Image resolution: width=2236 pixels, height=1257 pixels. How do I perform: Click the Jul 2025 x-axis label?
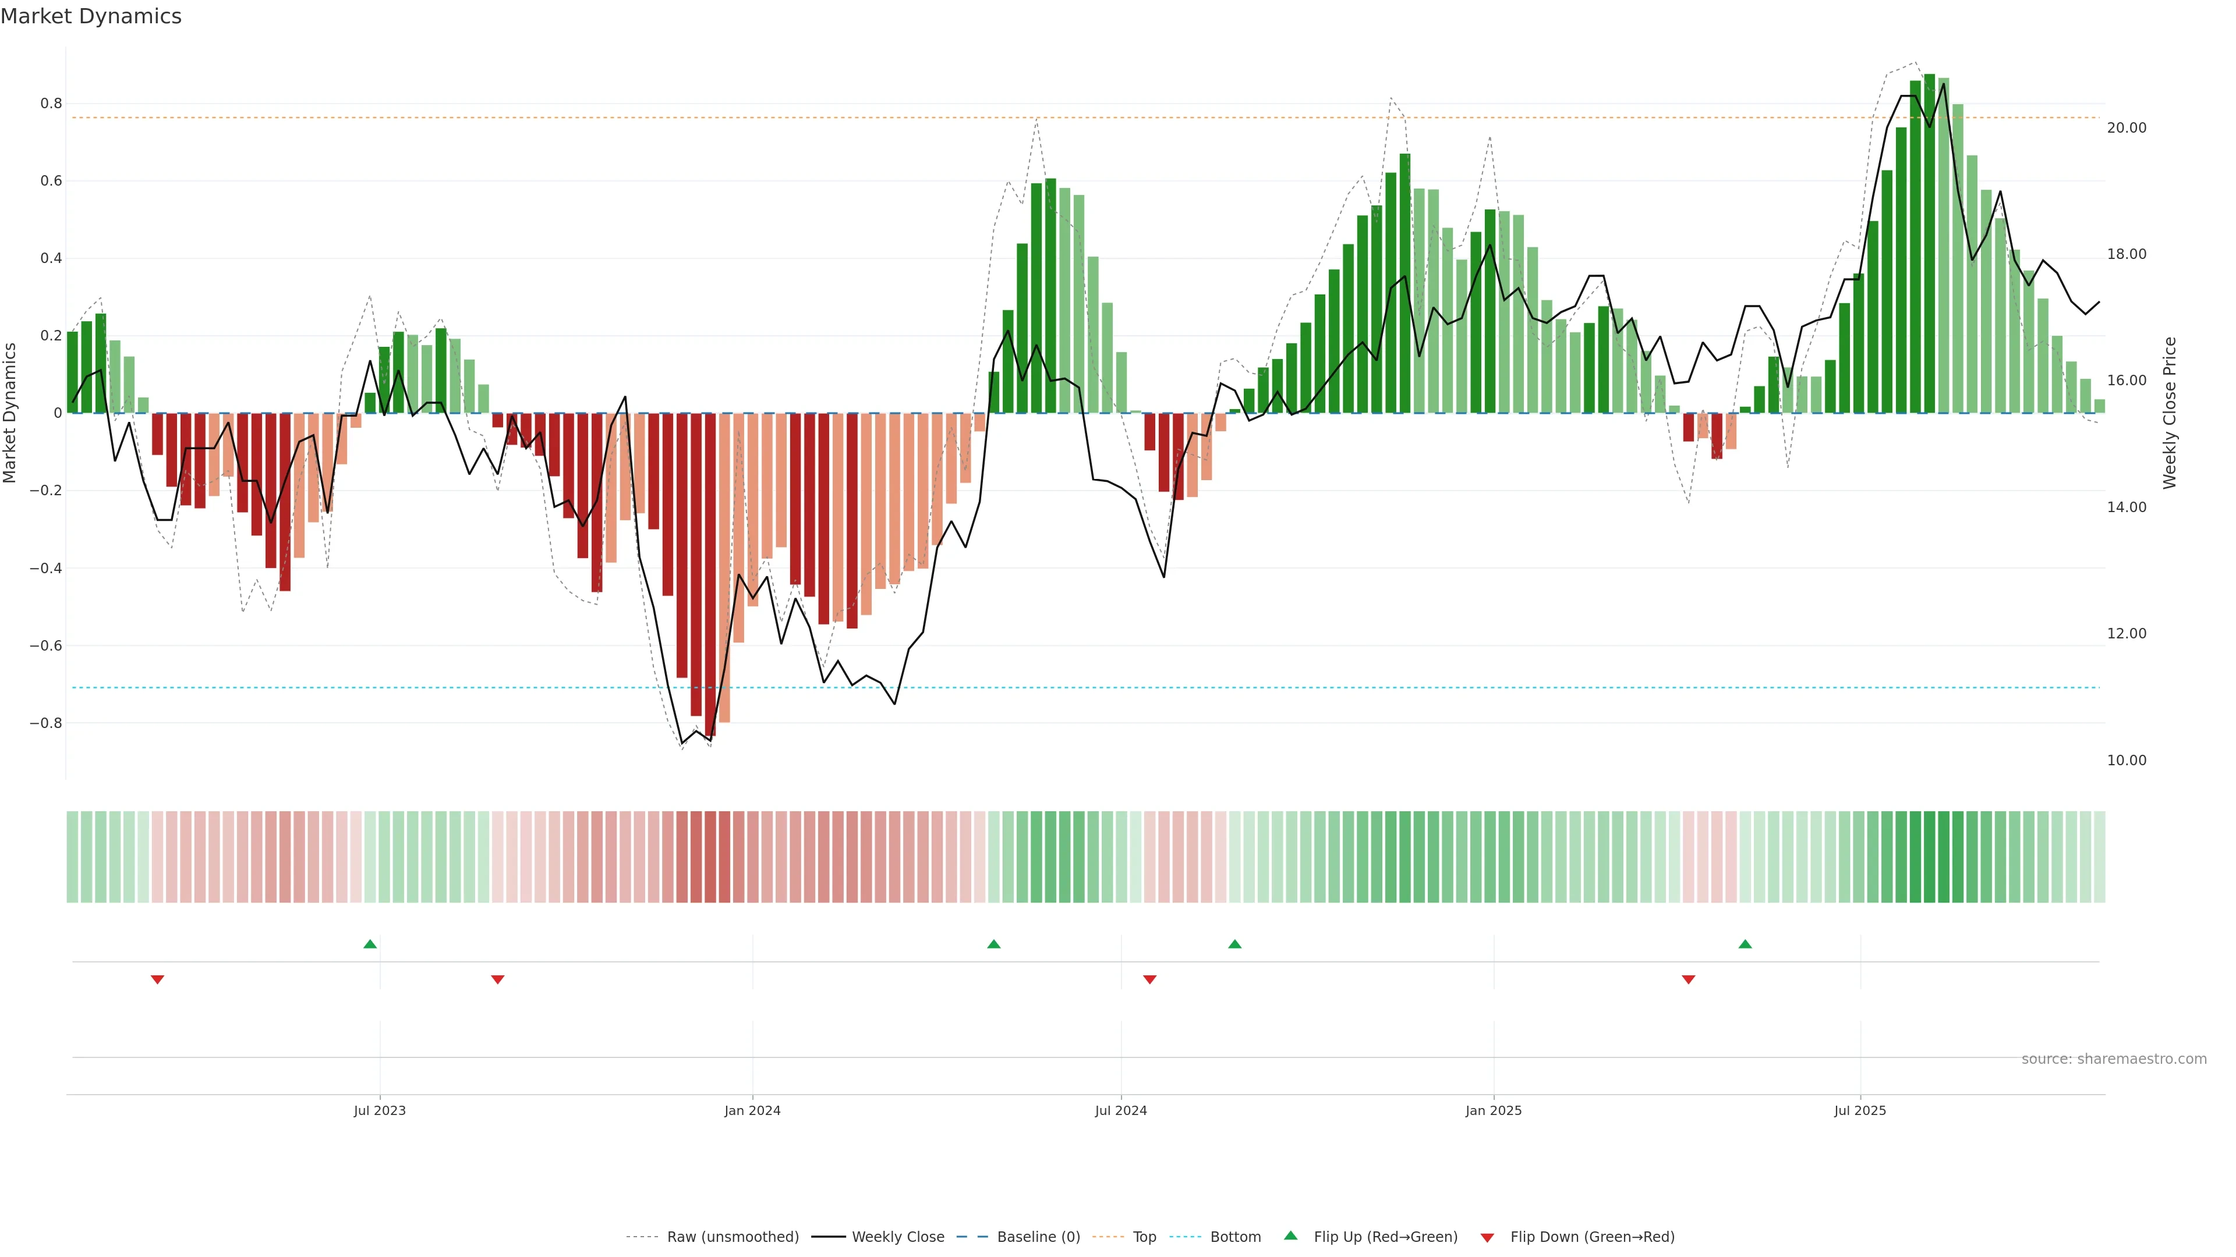(1859, 1110)
